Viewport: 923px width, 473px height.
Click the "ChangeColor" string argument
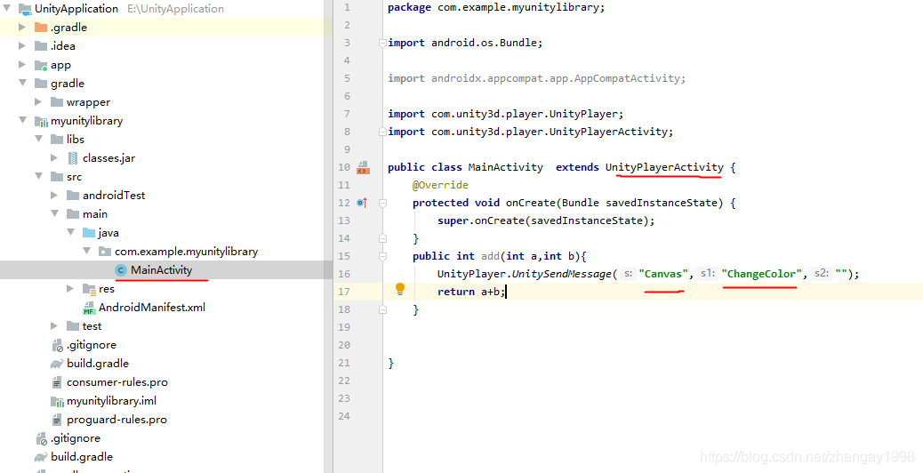[762, 274]
